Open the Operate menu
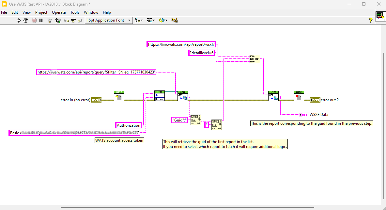This screenshot has width=386, height=210. tap(59, 12)
